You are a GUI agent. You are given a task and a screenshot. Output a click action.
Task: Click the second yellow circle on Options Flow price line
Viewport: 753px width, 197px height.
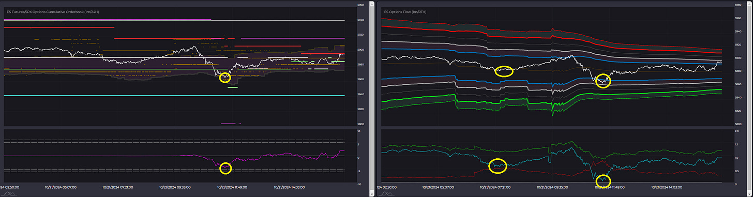(603, 81)
